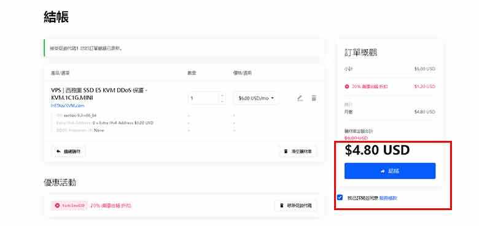Click the back arrow on the continue shopping button
479x226 pixels.
click(x=58, y=151)
